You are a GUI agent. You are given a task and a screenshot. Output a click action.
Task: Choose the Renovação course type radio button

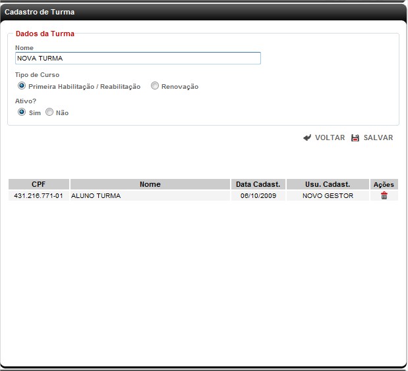click(155, 86)
